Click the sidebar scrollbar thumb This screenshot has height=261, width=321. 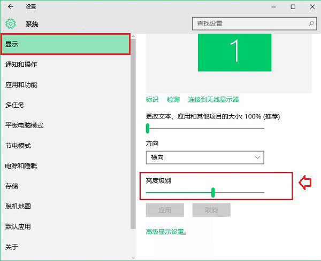(133, 134)
